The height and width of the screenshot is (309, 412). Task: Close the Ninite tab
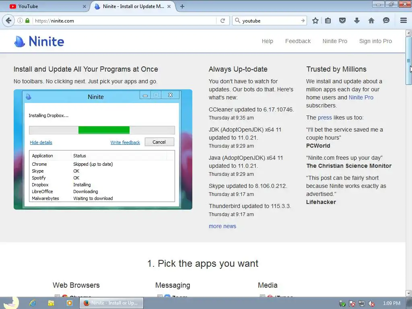point(169,6)
